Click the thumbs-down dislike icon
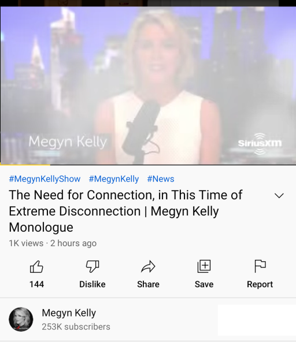The height and width of the screenshot is (342, 296). [x=92, y=266]
